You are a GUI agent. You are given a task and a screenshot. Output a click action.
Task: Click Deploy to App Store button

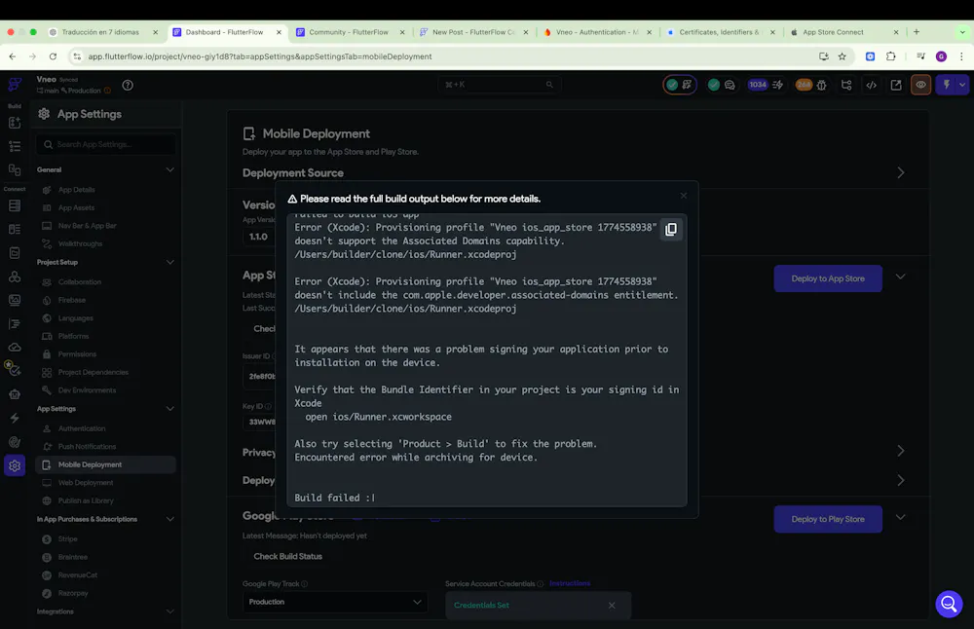(827, 278)
